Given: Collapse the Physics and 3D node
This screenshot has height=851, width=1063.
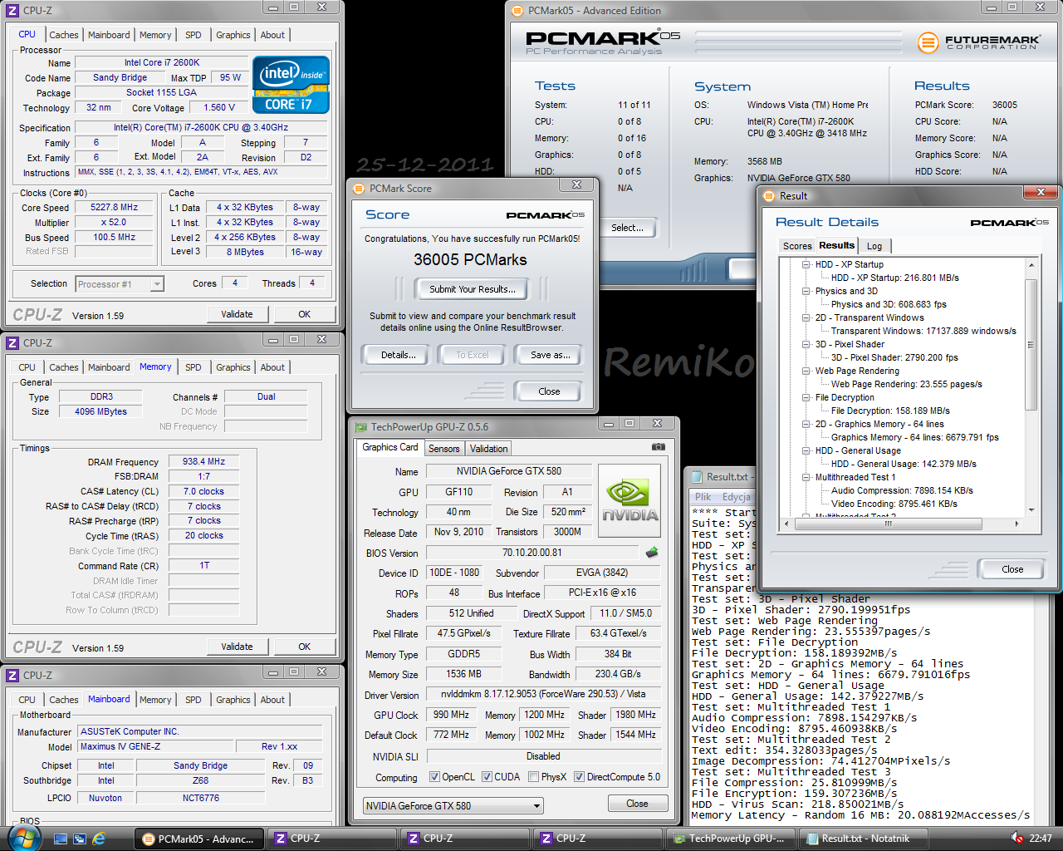Looking at the screenshot, I should [x=806, y=291].
